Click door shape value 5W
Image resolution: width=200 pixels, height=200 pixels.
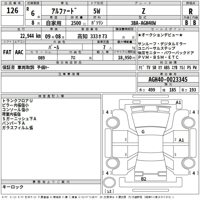tap(97, 11)
